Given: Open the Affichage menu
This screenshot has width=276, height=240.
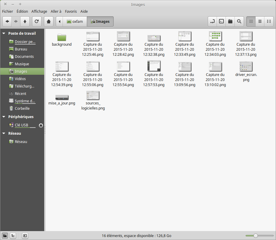Looking at the screenshot, I should click(x=39, y=11).
